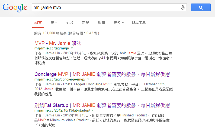Click the result count text '約有 151,000 項結果'
Image resolution: width=215 pixels, height=131 pixels.
click(x=50, y=33)
